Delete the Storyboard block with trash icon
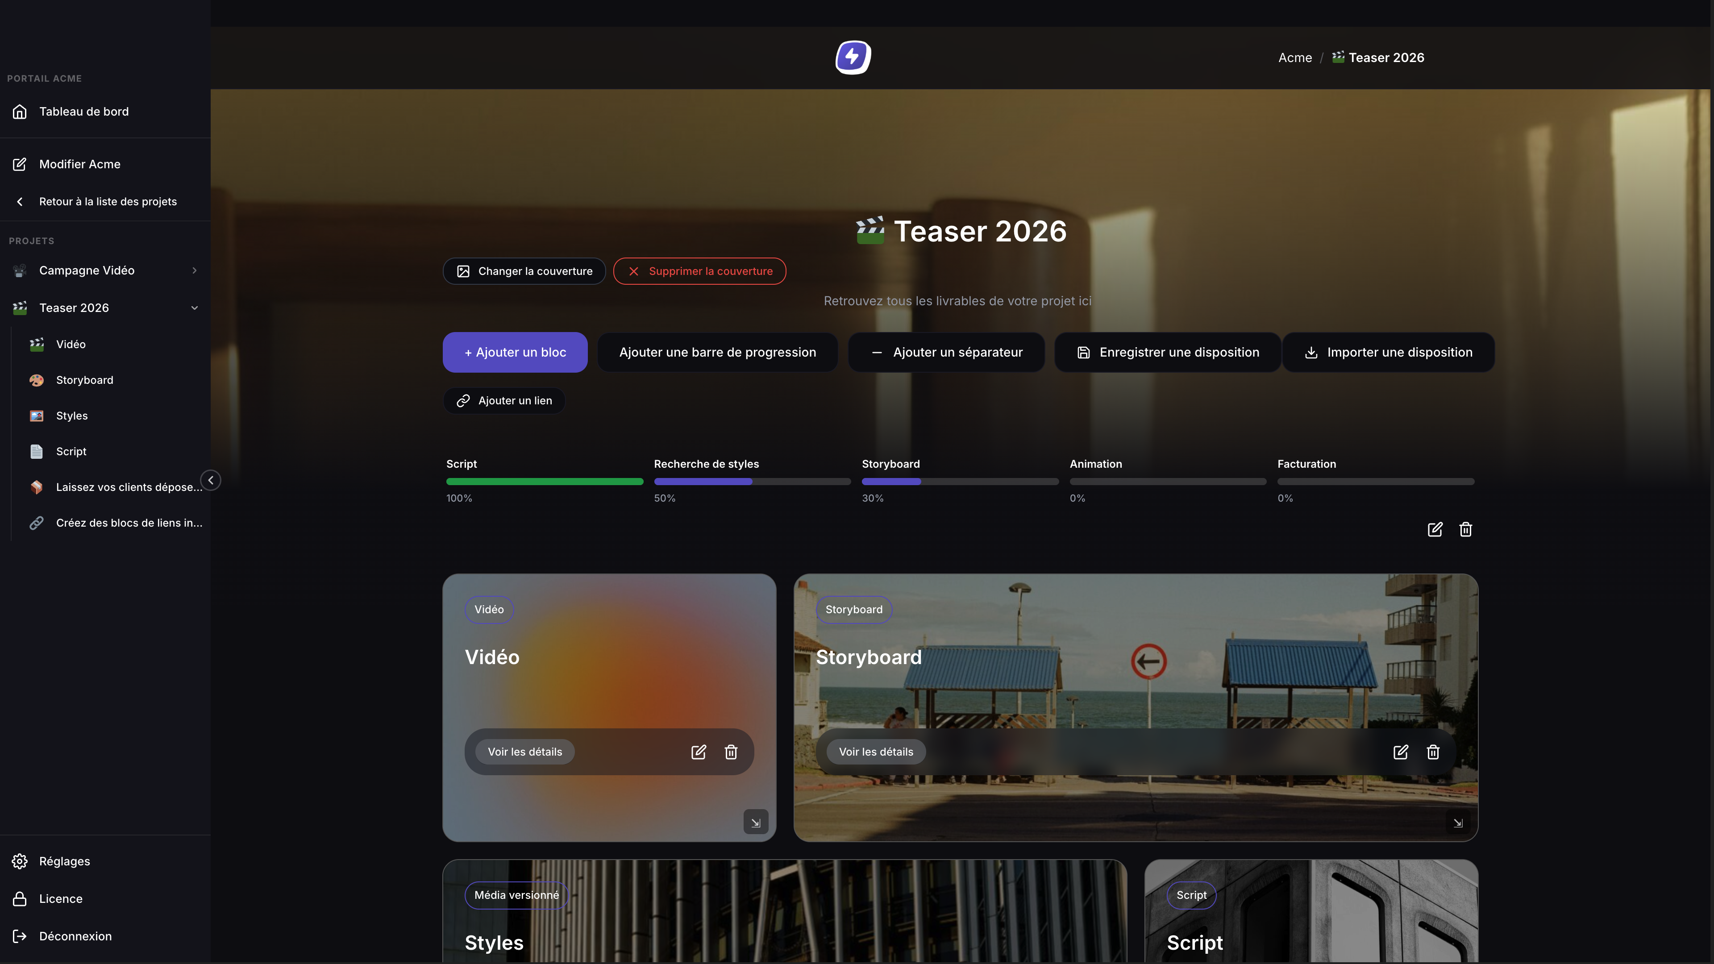Viewport: 1714px width, 964px height. click(x=1433, y=752)
